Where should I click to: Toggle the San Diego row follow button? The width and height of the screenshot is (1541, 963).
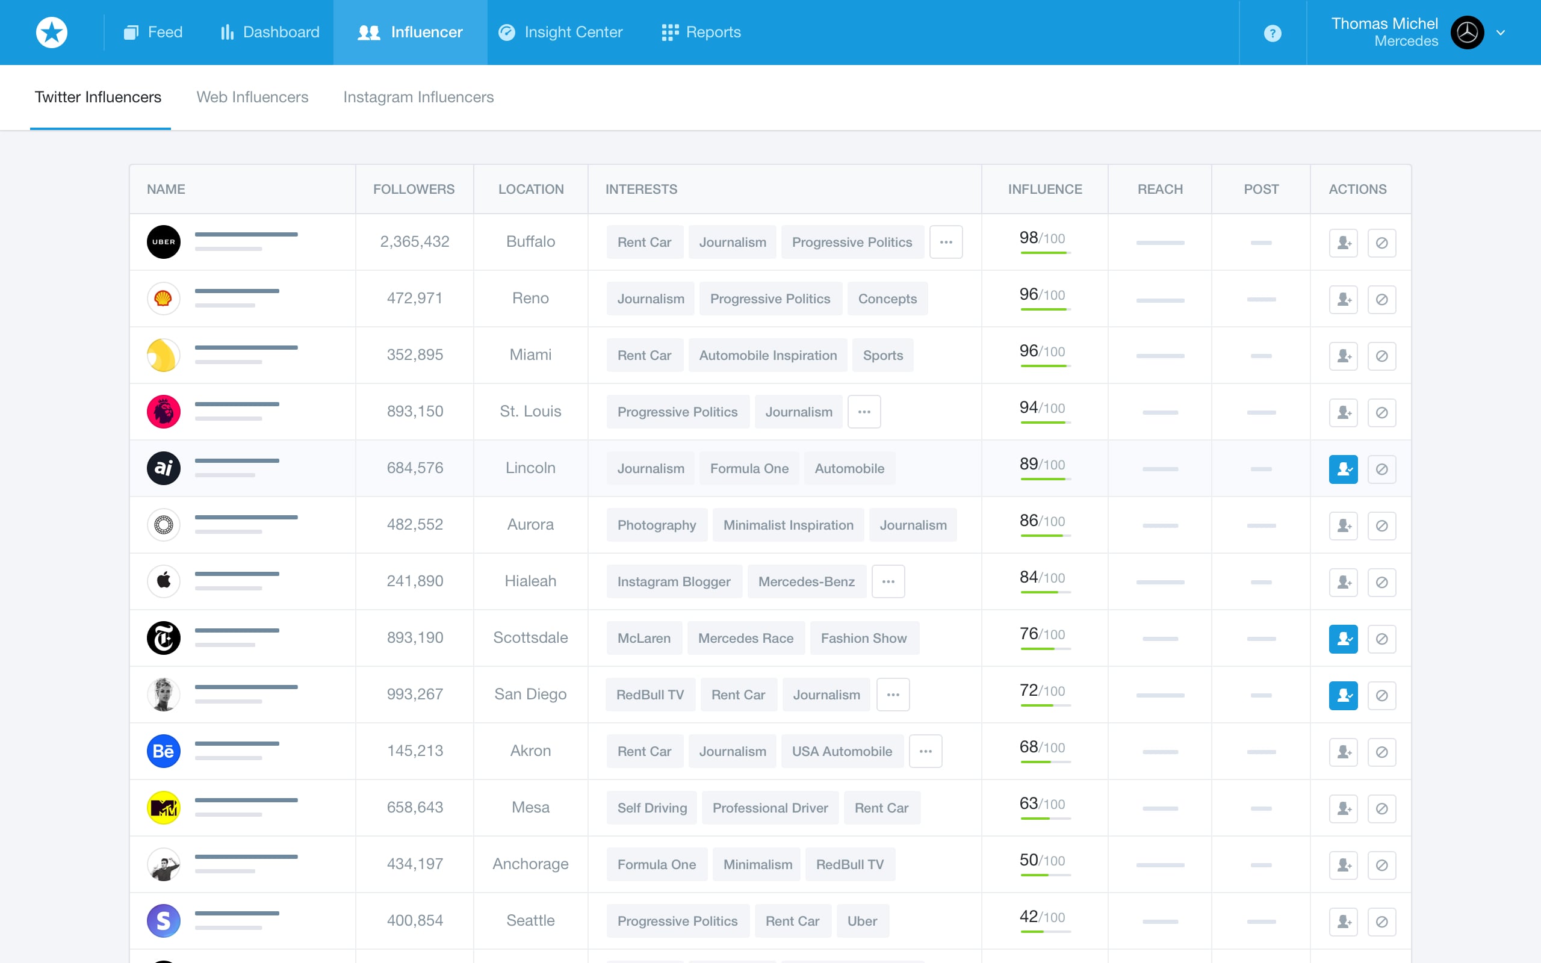(x=1343, y=696)
